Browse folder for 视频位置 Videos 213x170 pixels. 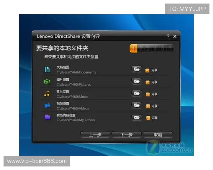pos(137,105)
